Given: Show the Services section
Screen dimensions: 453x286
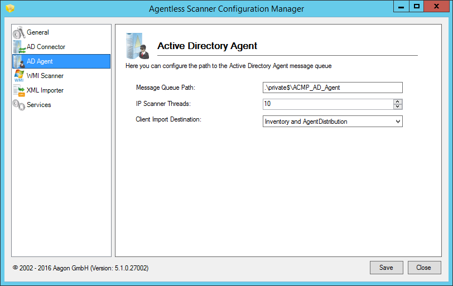Looking at the screenshot, I should (61, 105).
